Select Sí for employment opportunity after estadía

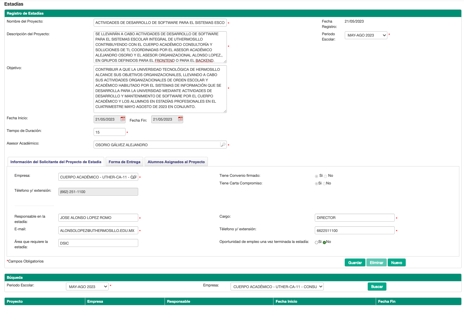click(x=316, y=242)
